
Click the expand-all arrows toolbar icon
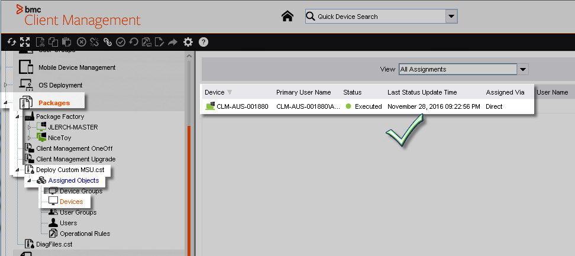point(25,42)
